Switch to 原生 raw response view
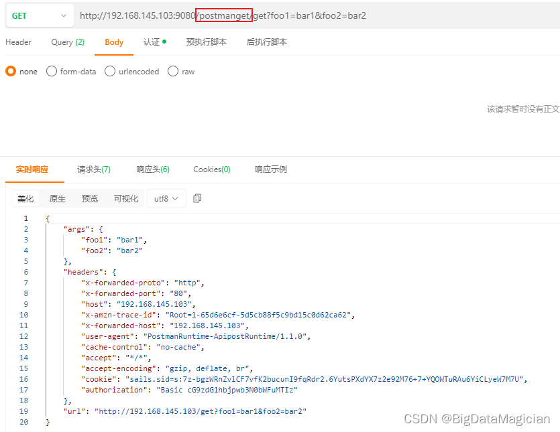 (57, 198)
